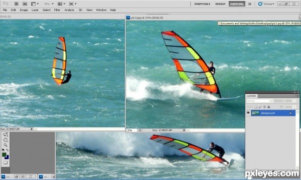Launch Mini Bridge icon

(25, 3)
